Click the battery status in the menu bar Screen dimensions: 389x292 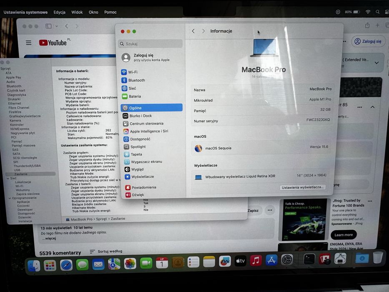coord(352,12)
